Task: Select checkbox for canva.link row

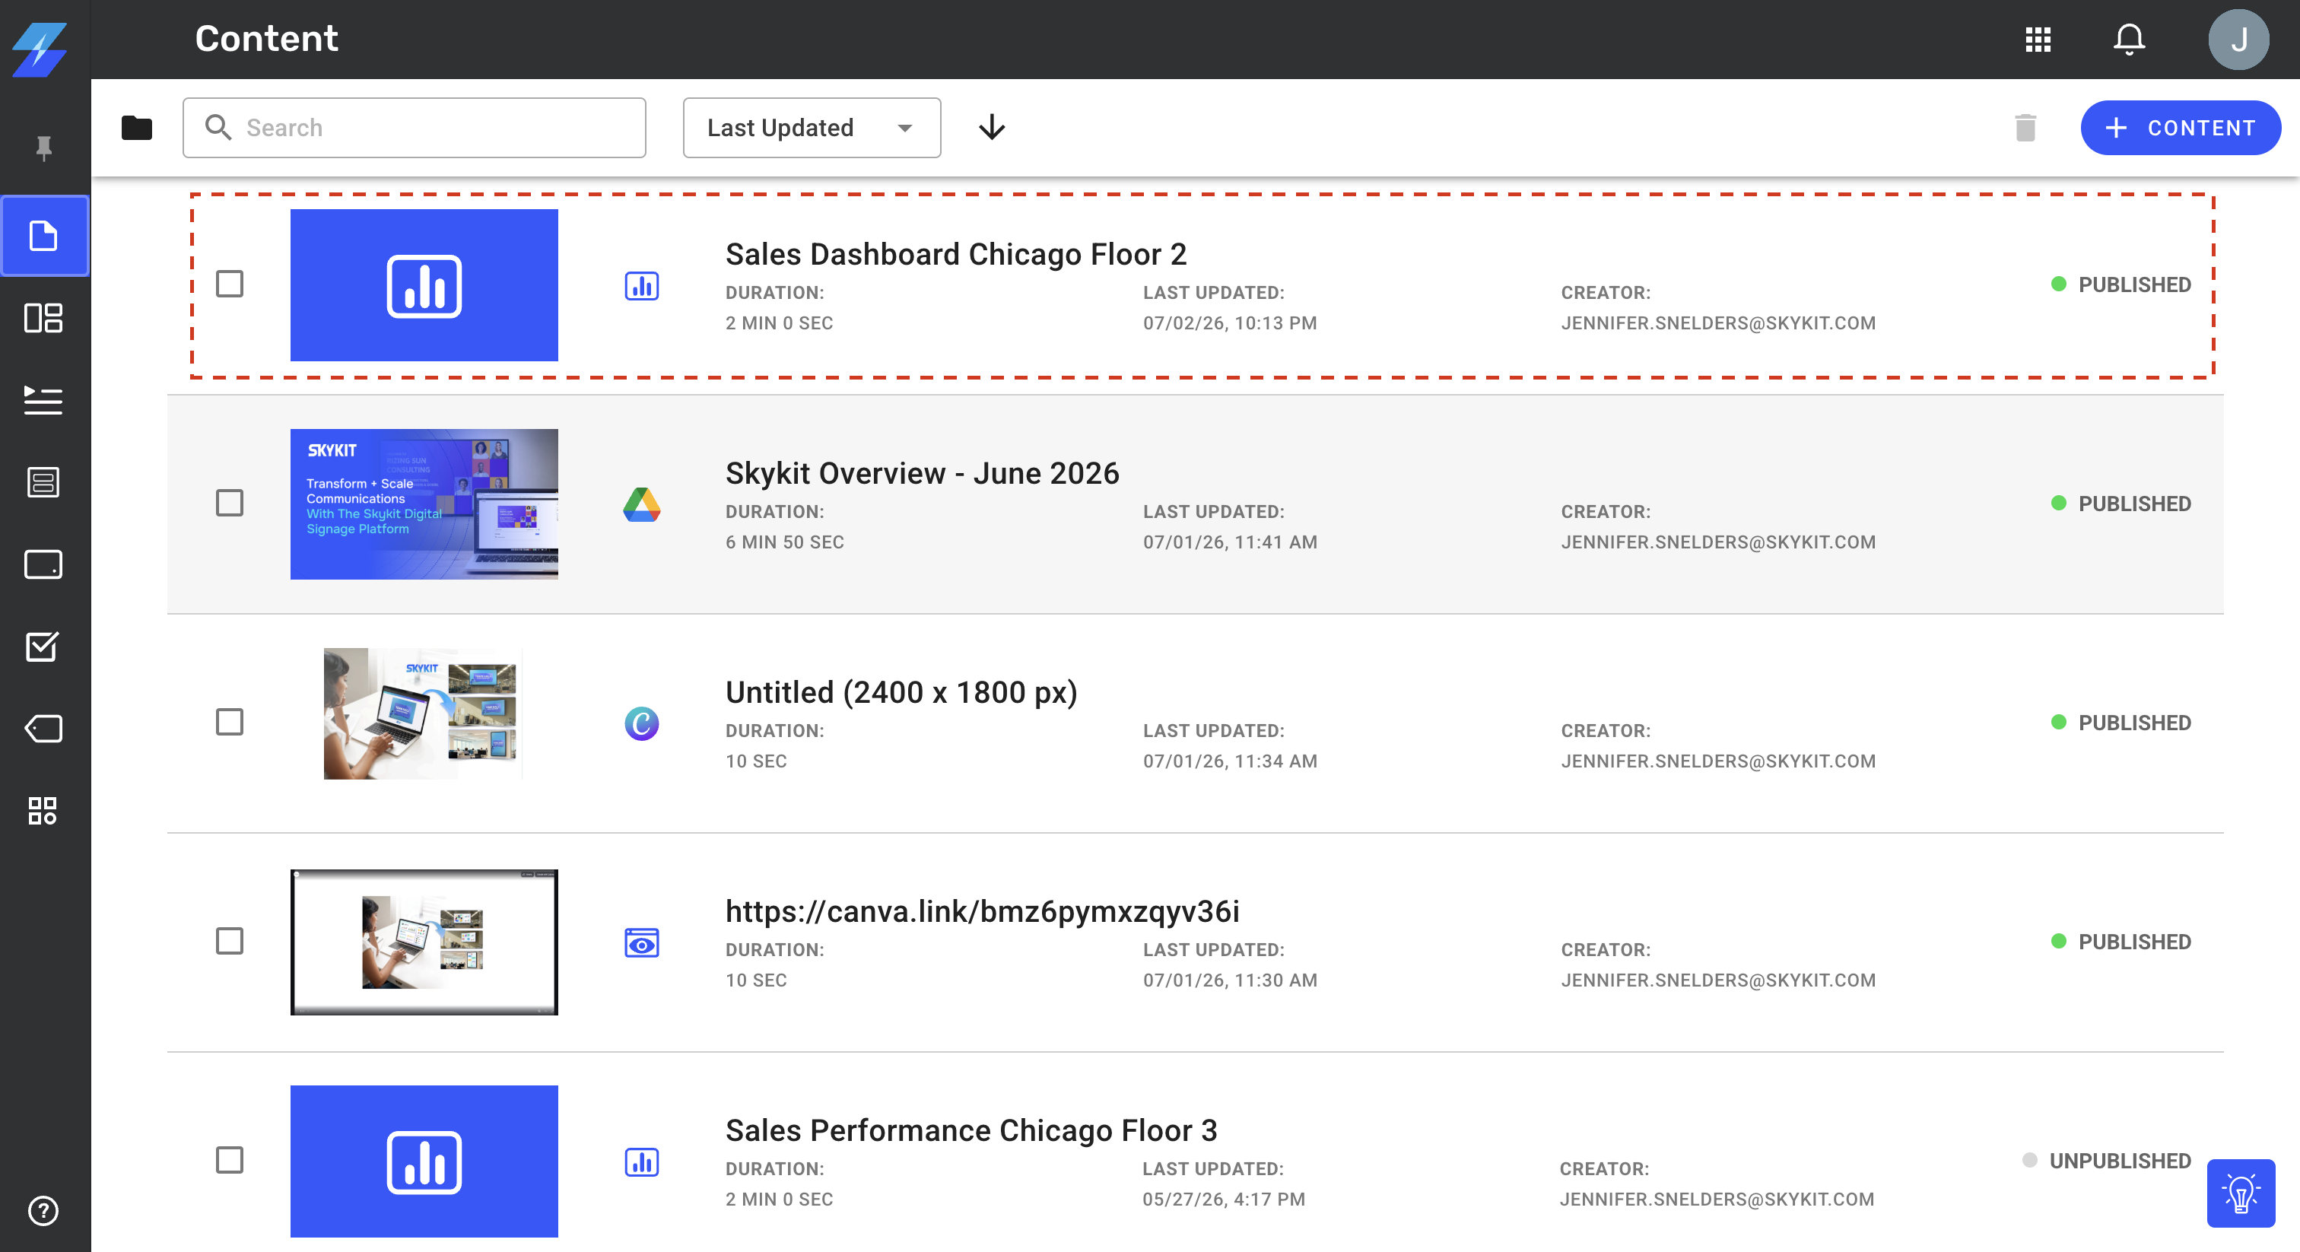Action: click(230, 941)
